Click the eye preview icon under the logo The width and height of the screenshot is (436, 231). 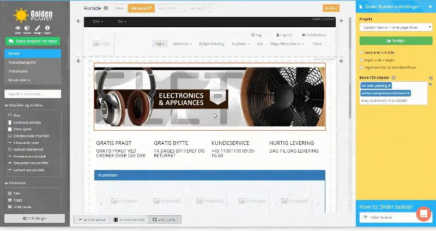pos(18,28)
